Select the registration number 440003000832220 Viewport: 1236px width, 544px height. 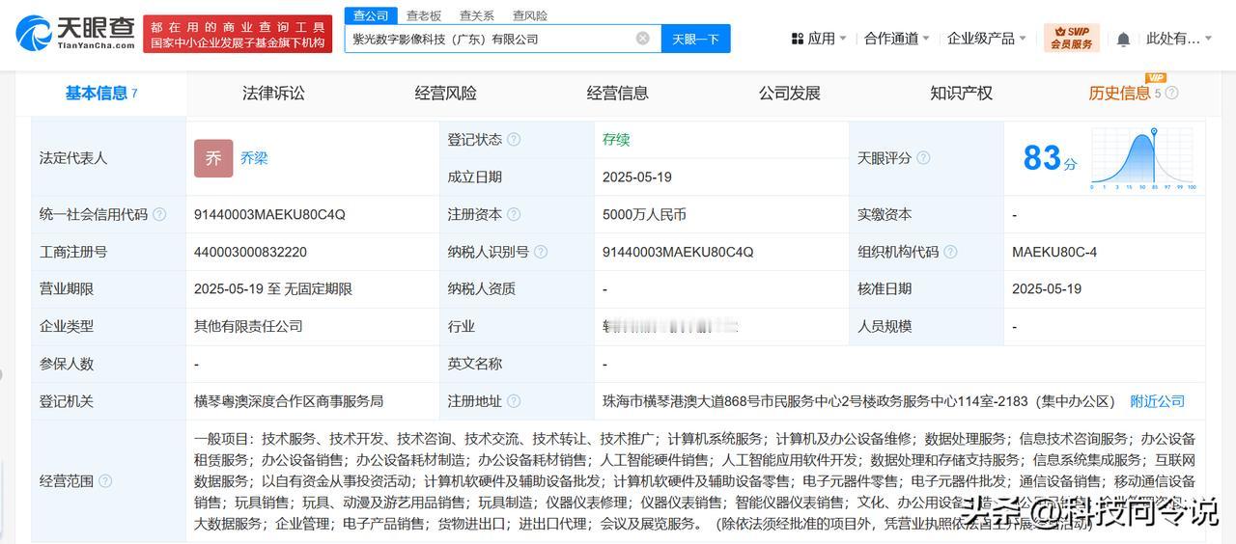[x=250, y=252]
